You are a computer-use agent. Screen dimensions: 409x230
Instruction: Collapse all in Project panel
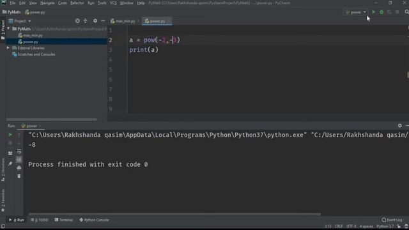click(x=85, y=21)
